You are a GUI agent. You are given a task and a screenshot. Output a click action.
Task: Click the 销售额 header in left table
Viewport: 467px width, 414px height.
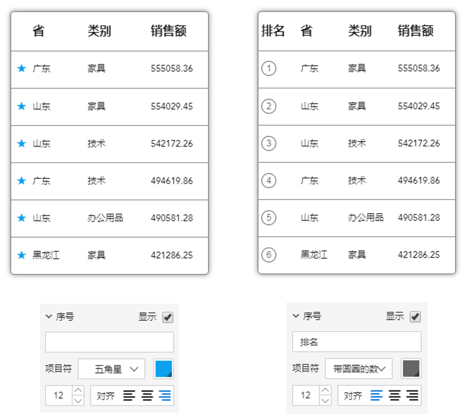point(168,31)
